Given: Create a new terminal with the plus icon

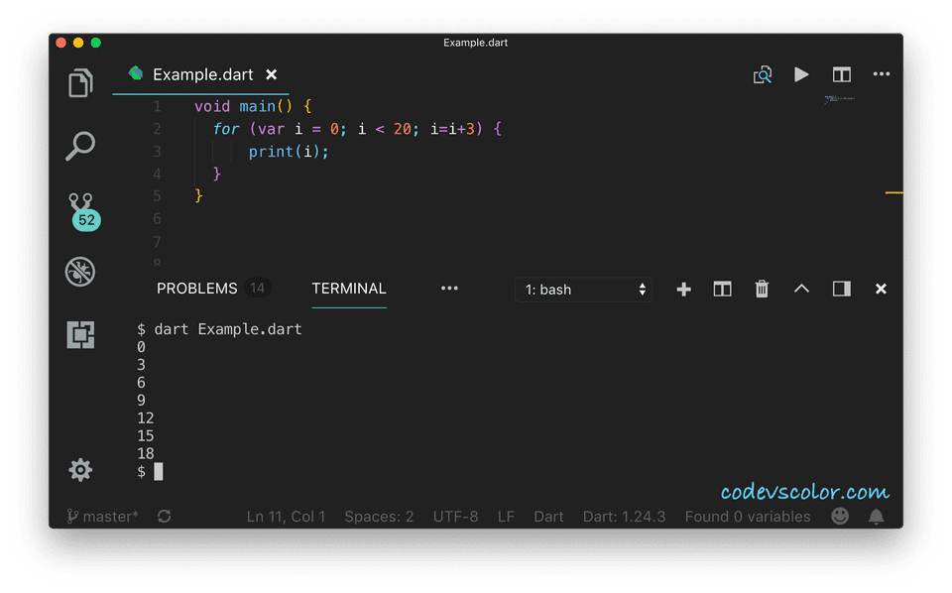Looking at the screenshot, I should click(682, 289).
